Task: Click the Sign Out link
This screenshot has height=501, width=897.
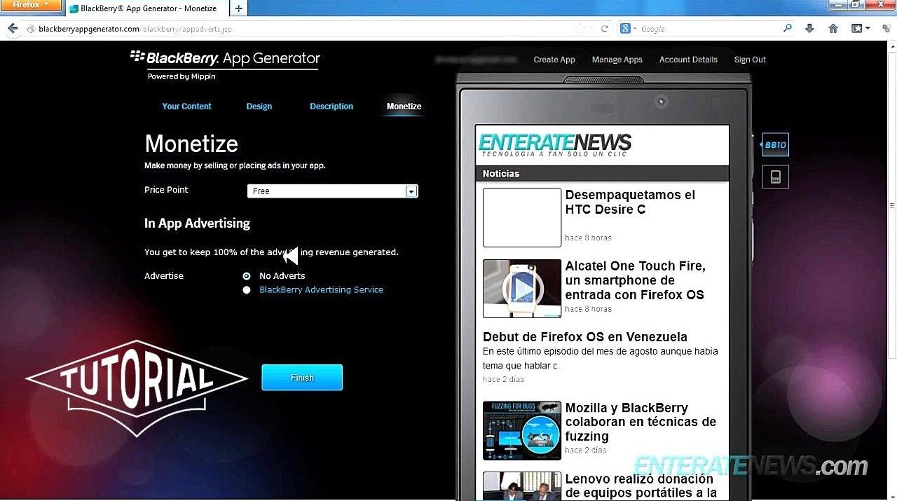Action: tap(750, 60)
